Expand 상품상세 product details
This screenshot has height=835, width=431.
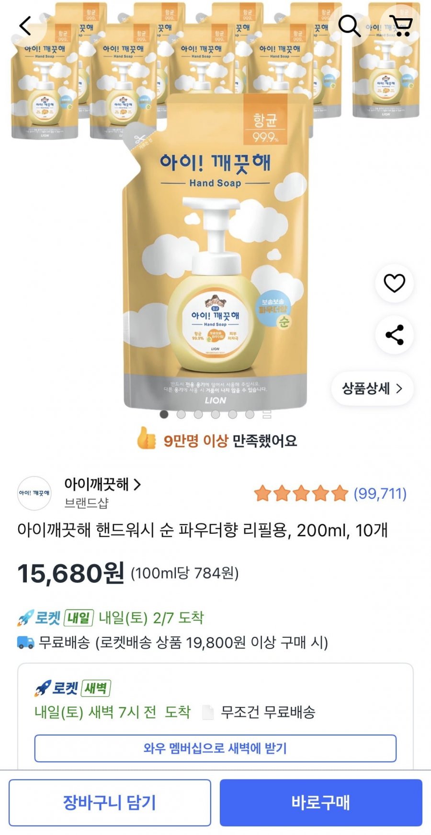click(372, 388)
